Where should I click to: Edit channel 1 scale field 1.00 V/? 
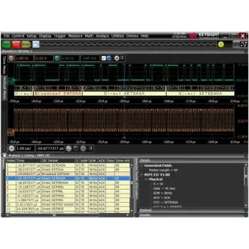click(x=24, y=58)
